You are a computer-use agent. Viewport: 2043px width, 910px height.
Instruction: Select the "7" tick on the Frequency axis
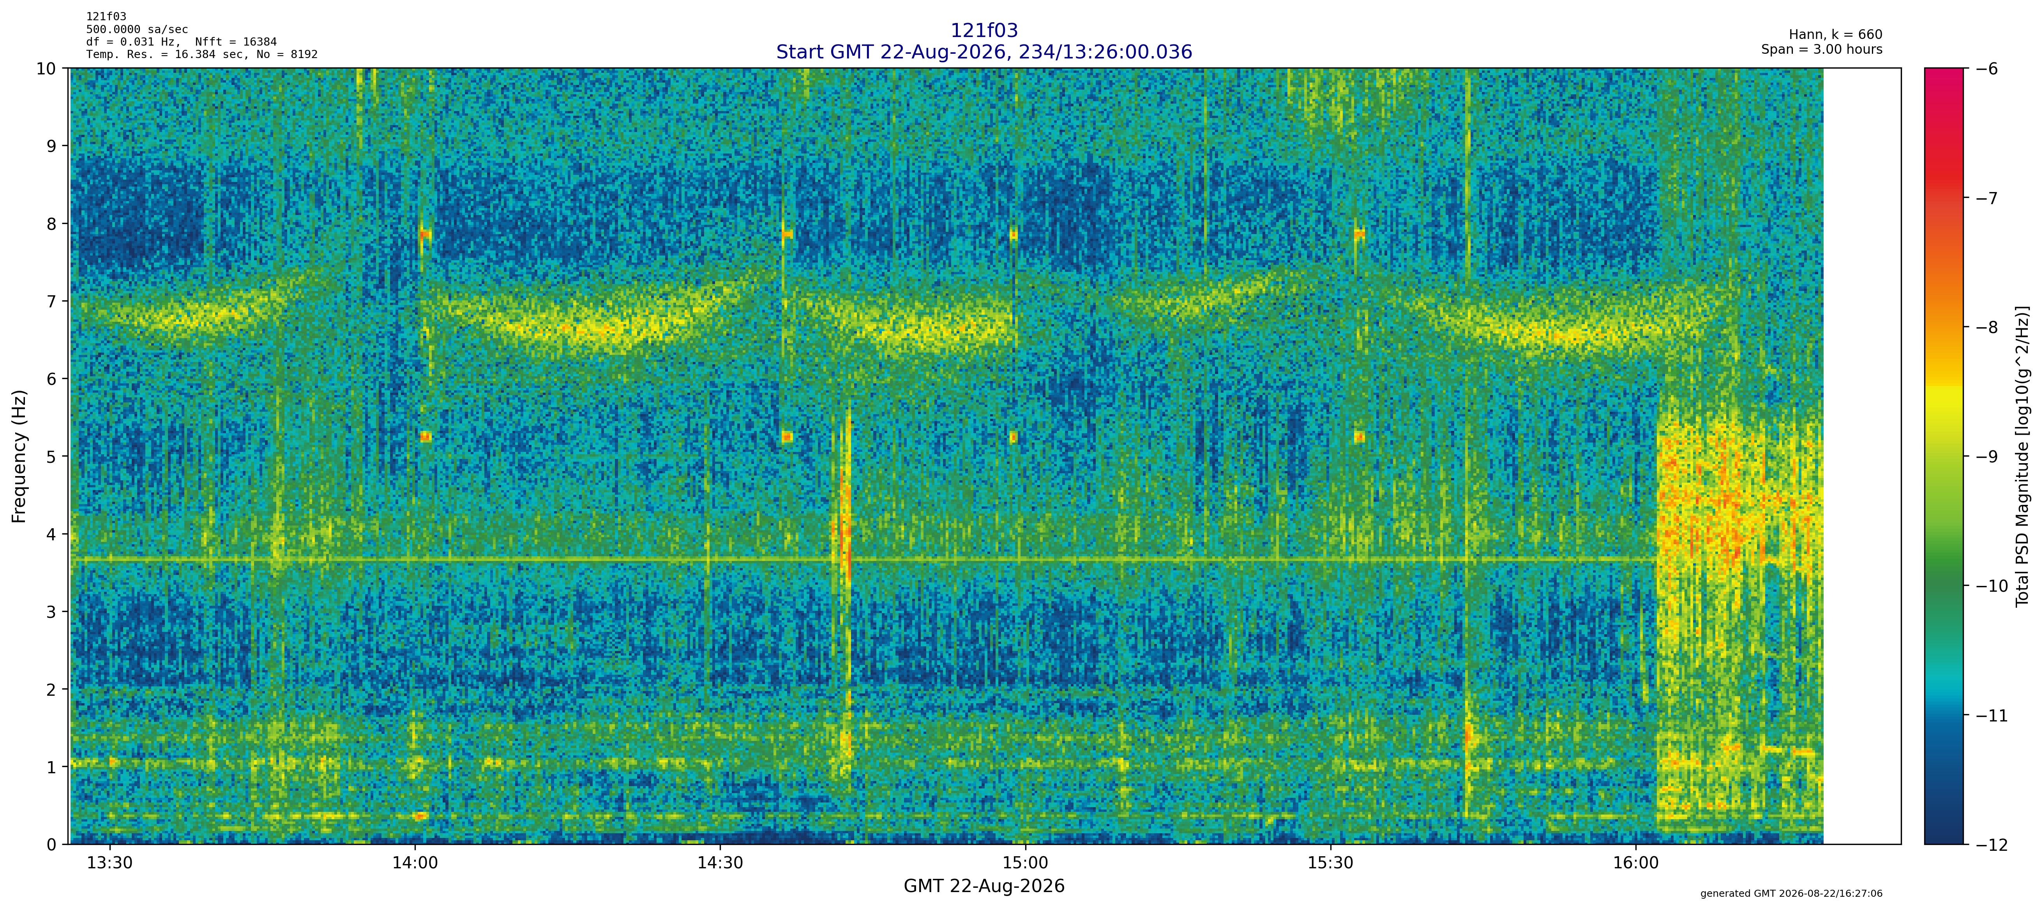[51, 301]
